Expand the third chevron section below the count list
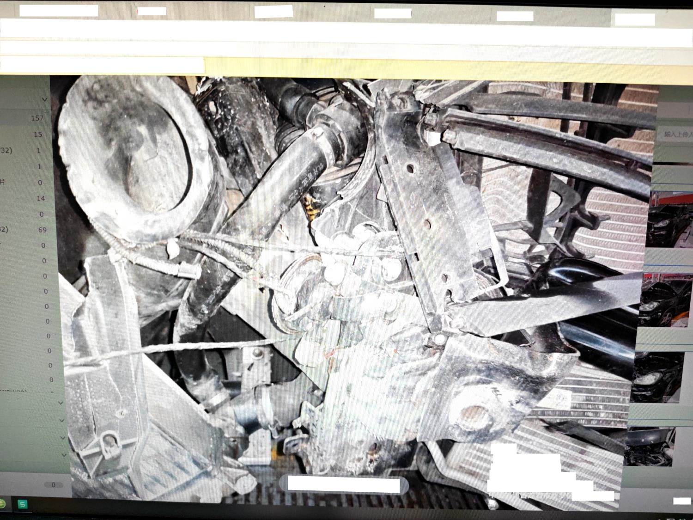 pyautogui.click(x=63, y=437)
